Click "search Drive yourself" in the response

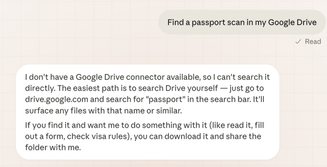click(x=190, y=88)
